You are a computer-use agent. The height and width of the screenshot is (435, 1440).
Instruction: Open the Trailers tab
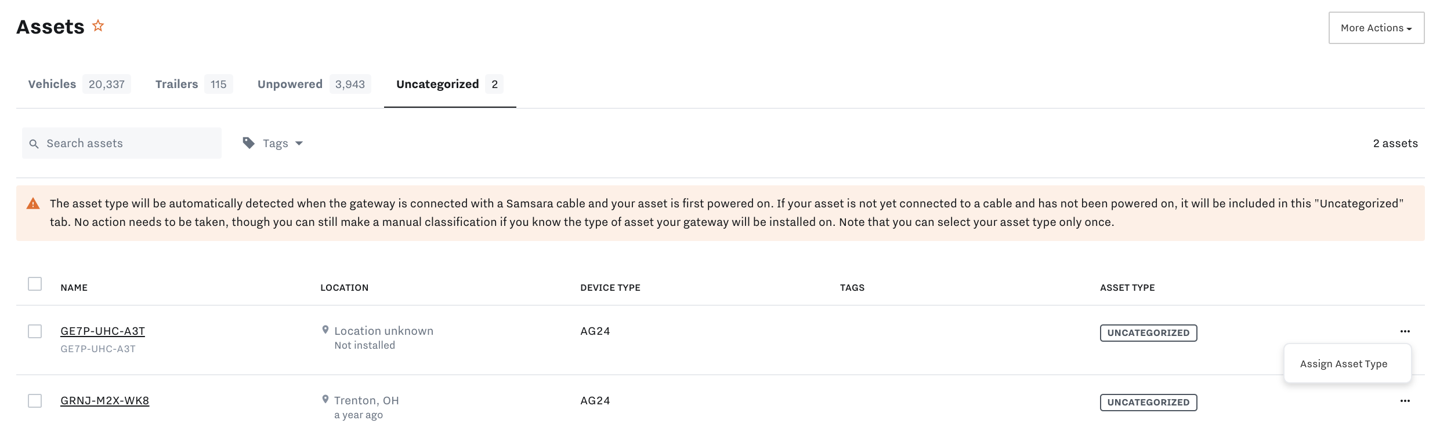coord(176,84)
